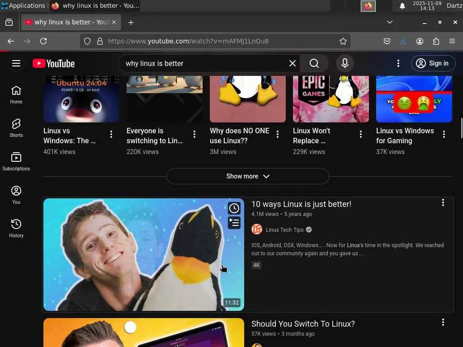463x347 pixels.
Task: Open Firefox account icon
Action: [420, 41]
